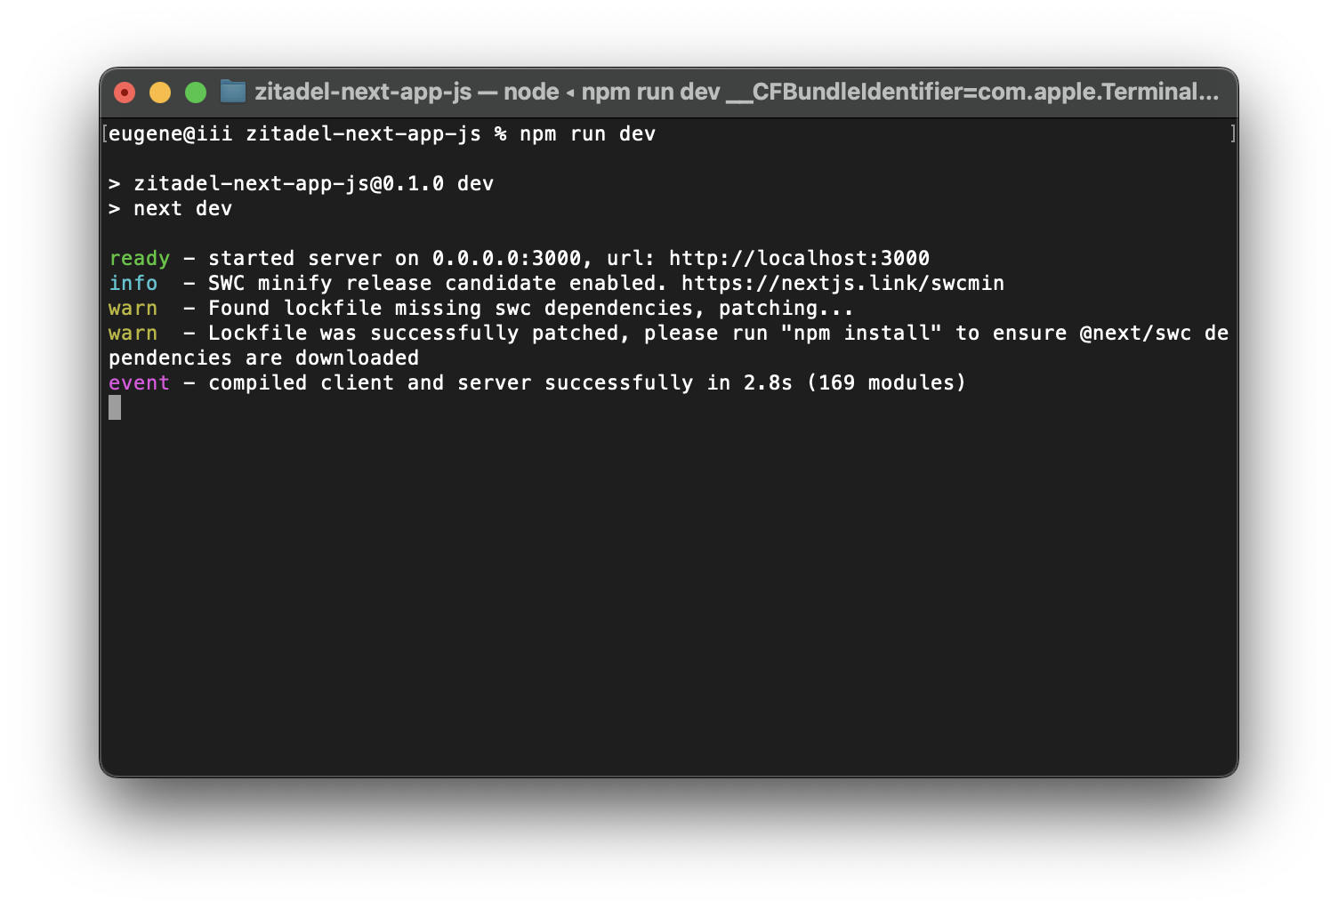The height and width of the screenshot is (909, 1338).
Task: Click the green zoom window button
Action: (x=196, y=93)
